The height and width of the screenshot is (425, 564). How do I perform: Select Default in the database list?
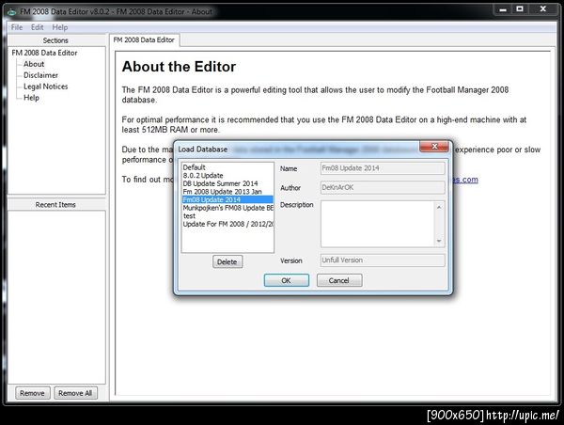tap(227, 167)
